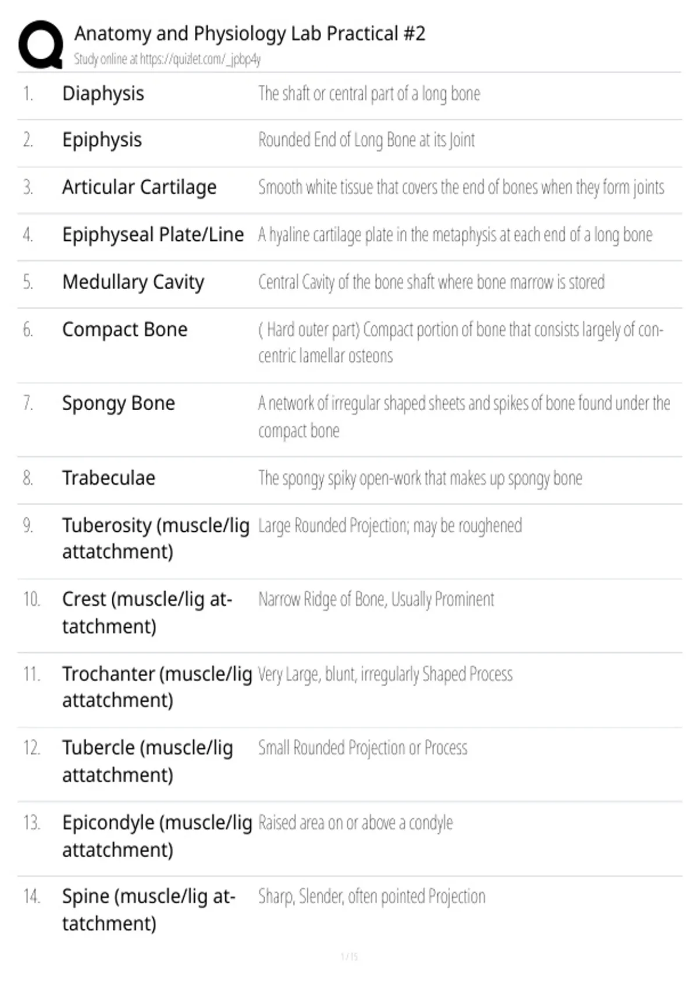Click the Crest (muscle/lig attachment) term

(x=147, y=613)
